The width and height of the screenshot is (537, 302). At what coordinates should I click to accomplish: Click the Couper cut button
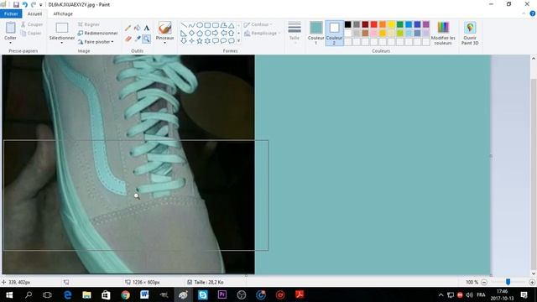pyautogui.click(x=32, y=24)
